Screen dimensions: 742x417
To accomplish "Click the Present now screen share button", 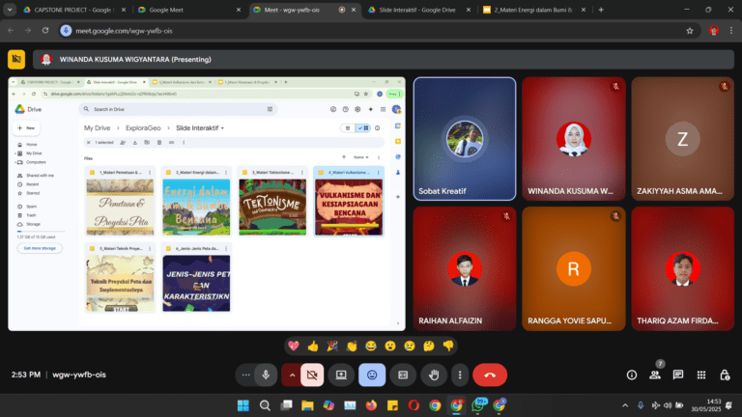I will [341, 375].
